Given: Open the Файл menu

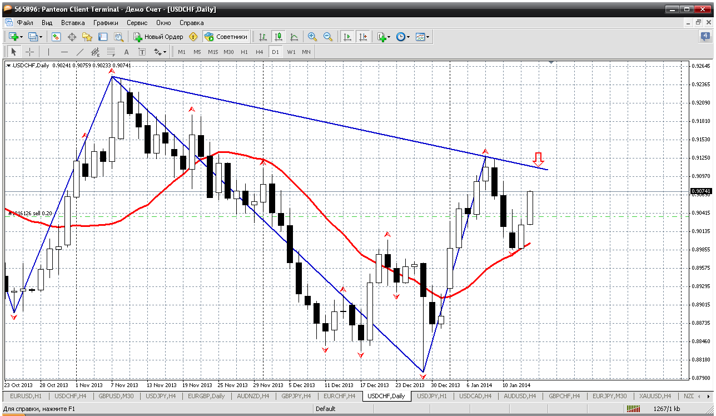Looking at the screenshot, I should pos(25,23).
